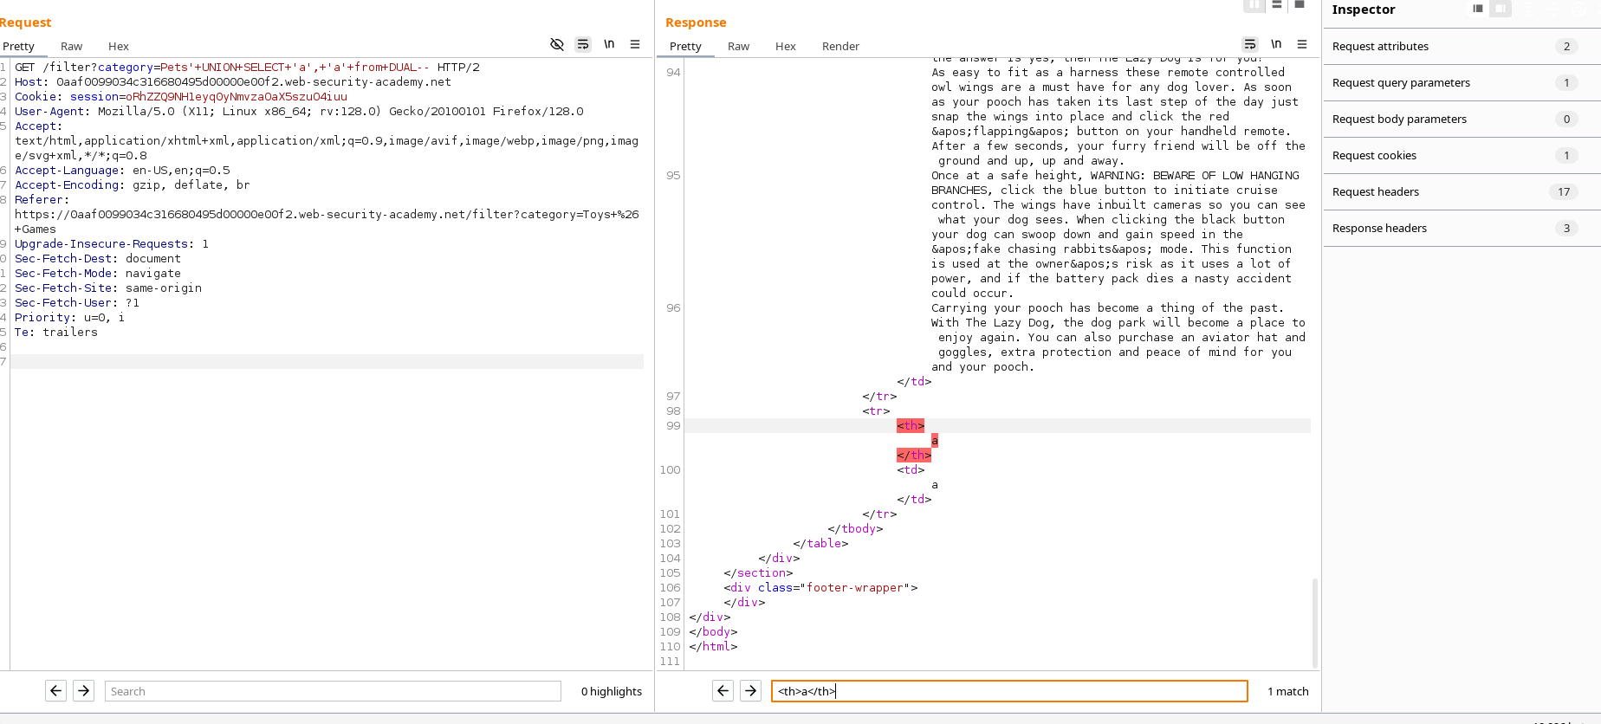This screenshot has height=724, width=1601.
Task: Click the highlighted </th> closing tag
Action: point(914,455)
